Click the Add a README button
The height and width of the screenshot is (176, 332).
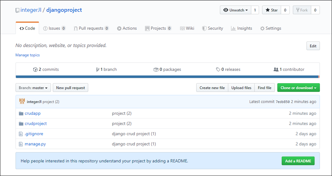[298, 161]
